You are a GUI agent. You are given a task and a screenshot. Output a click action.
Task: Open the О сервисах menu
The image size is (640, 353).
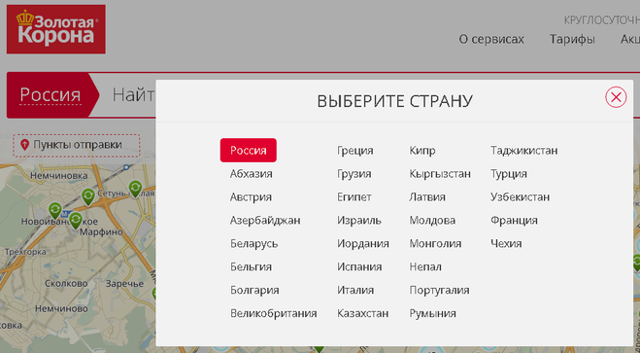coord(491,39)
